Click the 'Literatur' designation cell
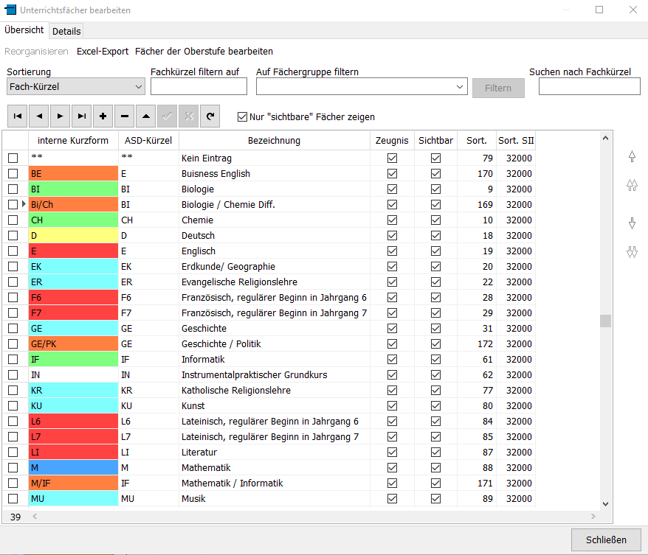Screen dimensions: 648x555 coord(275,453)
